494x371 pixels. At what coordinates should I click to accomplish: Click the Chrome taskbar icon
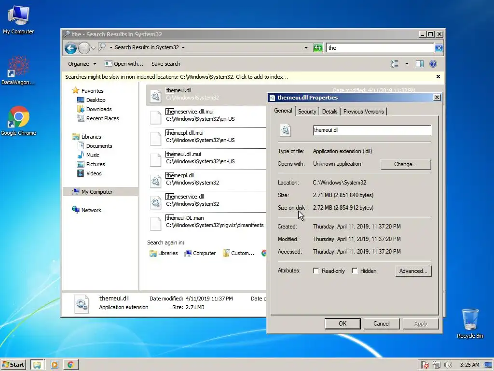pyautogui.click(x=70, y=365)
